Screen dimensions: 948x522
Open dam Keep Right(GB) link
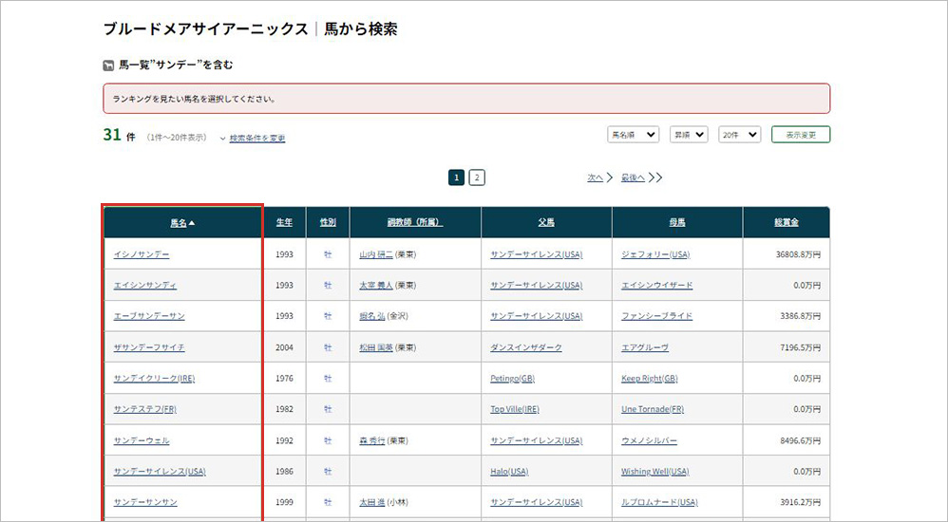[650, 378]
